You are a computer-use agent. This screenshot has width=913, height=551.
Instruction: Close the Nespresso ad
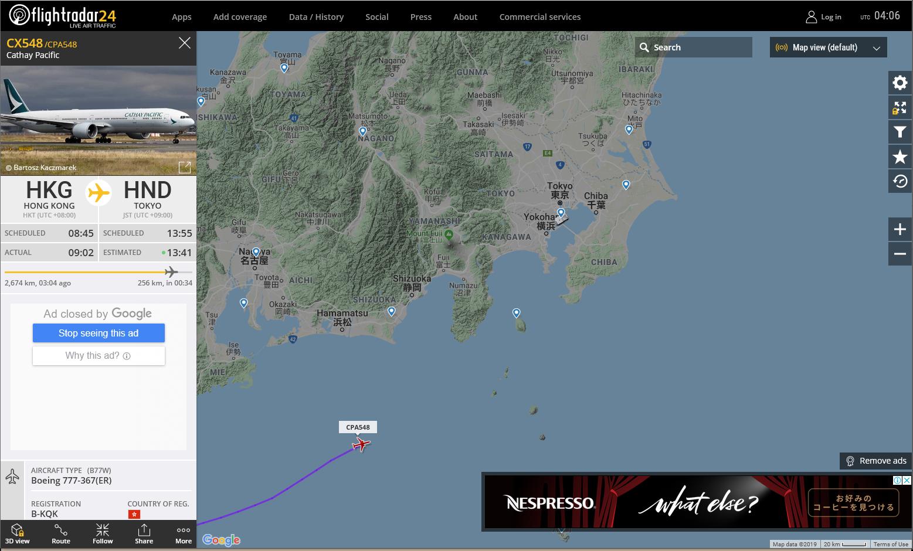coord(907,480)
